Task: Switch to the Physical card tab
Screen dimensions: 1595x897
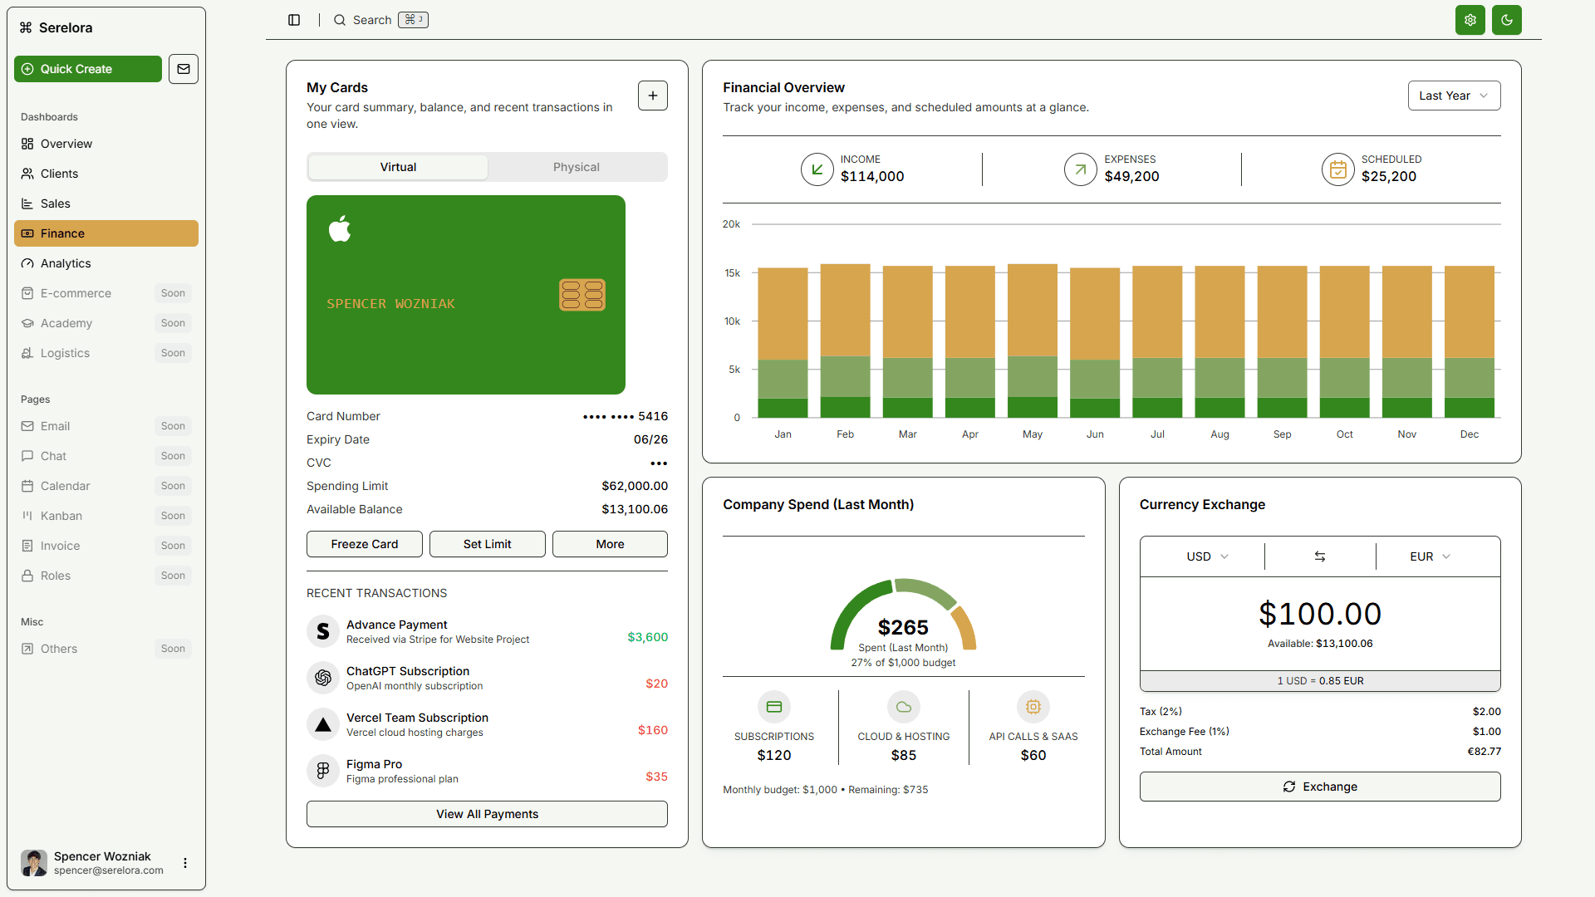Action: click(x=577, y=167)
